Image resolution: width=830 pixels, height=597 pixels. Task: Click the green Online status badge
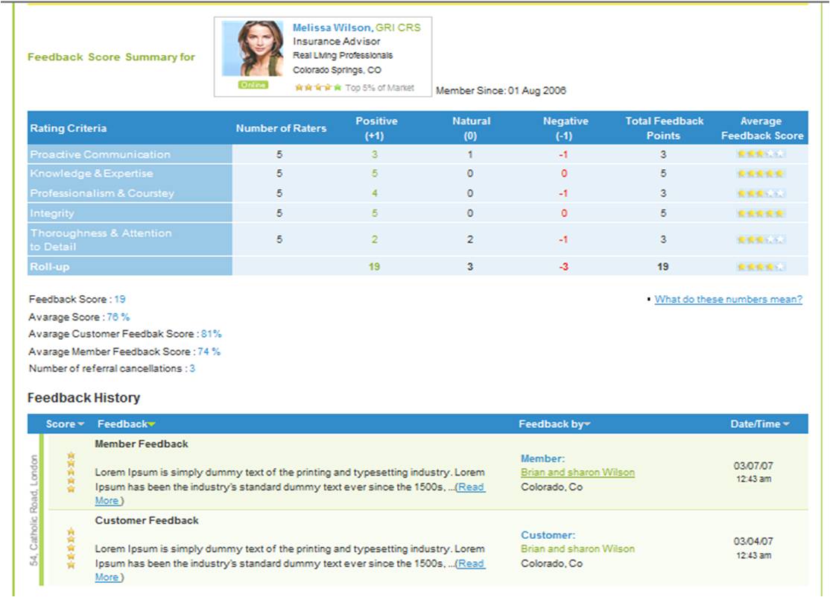point(253,85)
